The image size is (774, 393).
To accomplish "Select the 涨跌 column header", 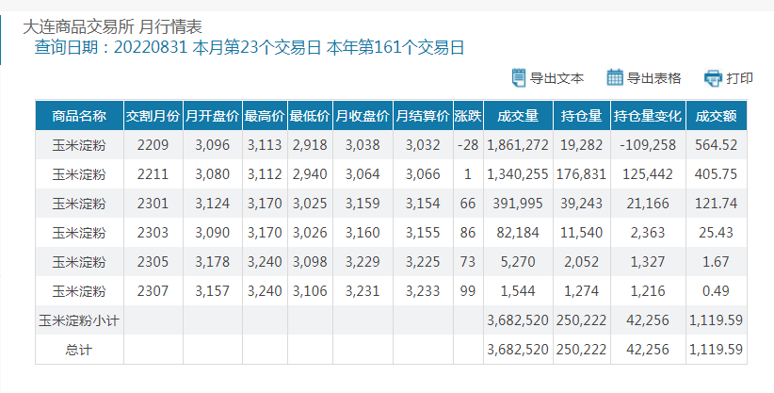I will 467,116.
